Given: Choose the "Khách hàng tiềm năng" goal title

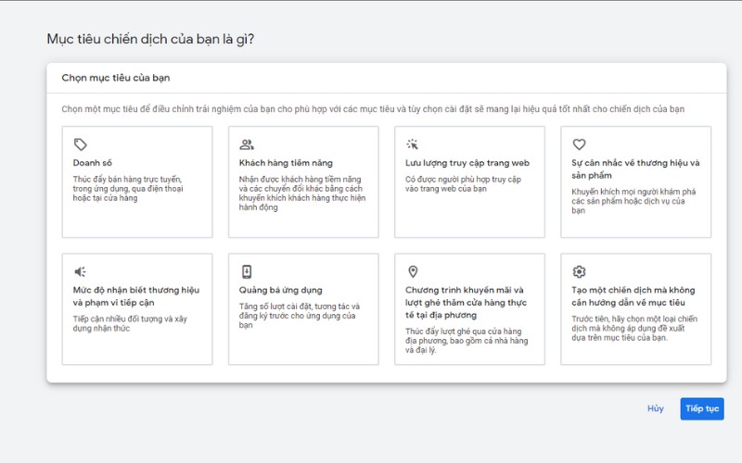Looking at the screenshot, I should (x=286, y=163).
